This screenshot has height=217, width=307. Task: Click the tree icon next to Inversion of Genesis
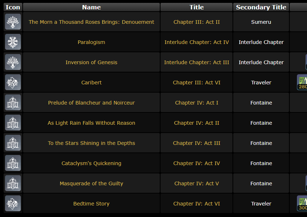tap(13, 62)
